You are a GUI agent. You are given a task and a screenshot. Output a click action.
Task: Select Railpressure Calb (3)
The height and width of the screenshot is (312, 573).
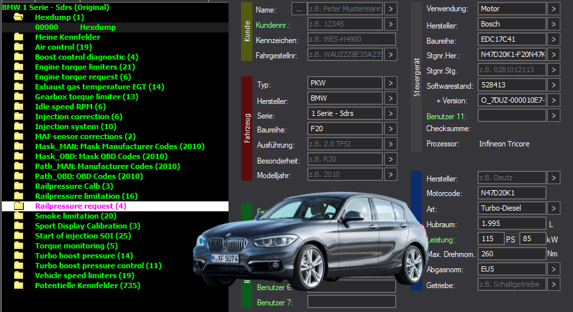tap(74, 186)
